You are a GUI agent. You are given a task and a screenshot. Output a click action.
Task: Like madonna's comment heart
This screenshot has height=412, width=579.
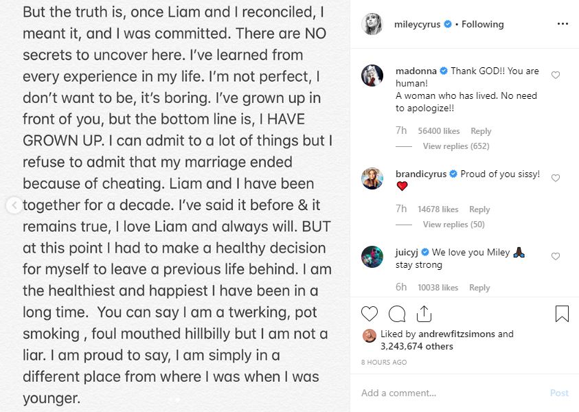pyautogui.click(x=556, y=76)
